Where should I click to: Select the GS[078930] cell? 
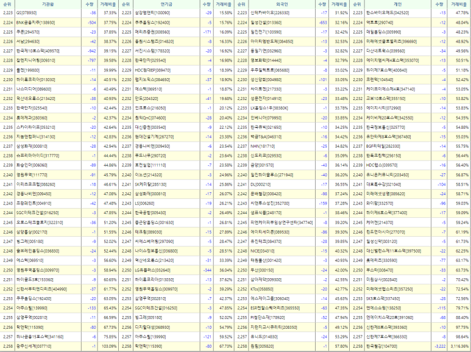pos(26,13)
